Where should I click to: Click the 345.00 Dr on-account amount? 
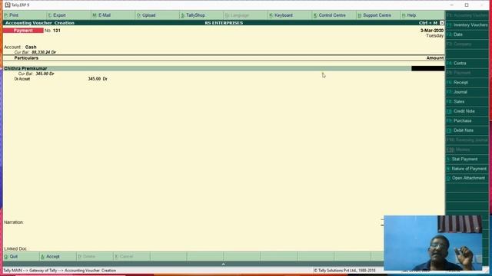[x=98, y=79]
